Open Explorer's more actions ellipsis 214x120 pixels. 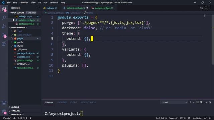37,8
